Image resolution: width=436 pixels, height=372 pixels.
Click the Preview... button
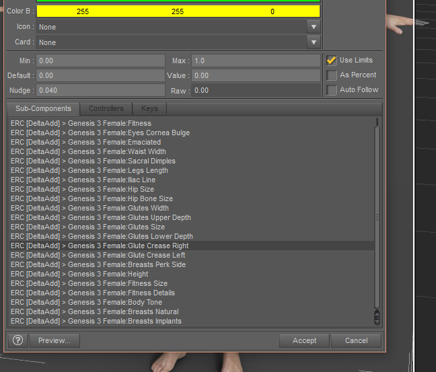(54, 340)
